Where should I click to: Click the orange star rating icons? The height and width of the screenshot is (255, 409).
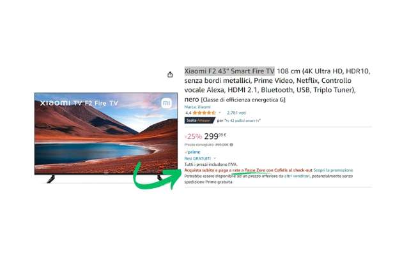tap(204, 113)
